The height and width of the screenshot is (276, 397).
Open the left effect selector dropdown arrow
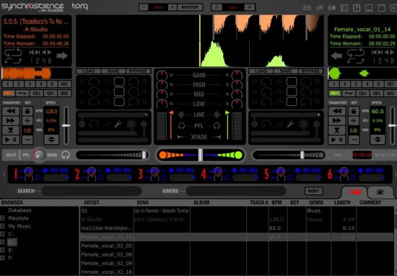point(146,115)
